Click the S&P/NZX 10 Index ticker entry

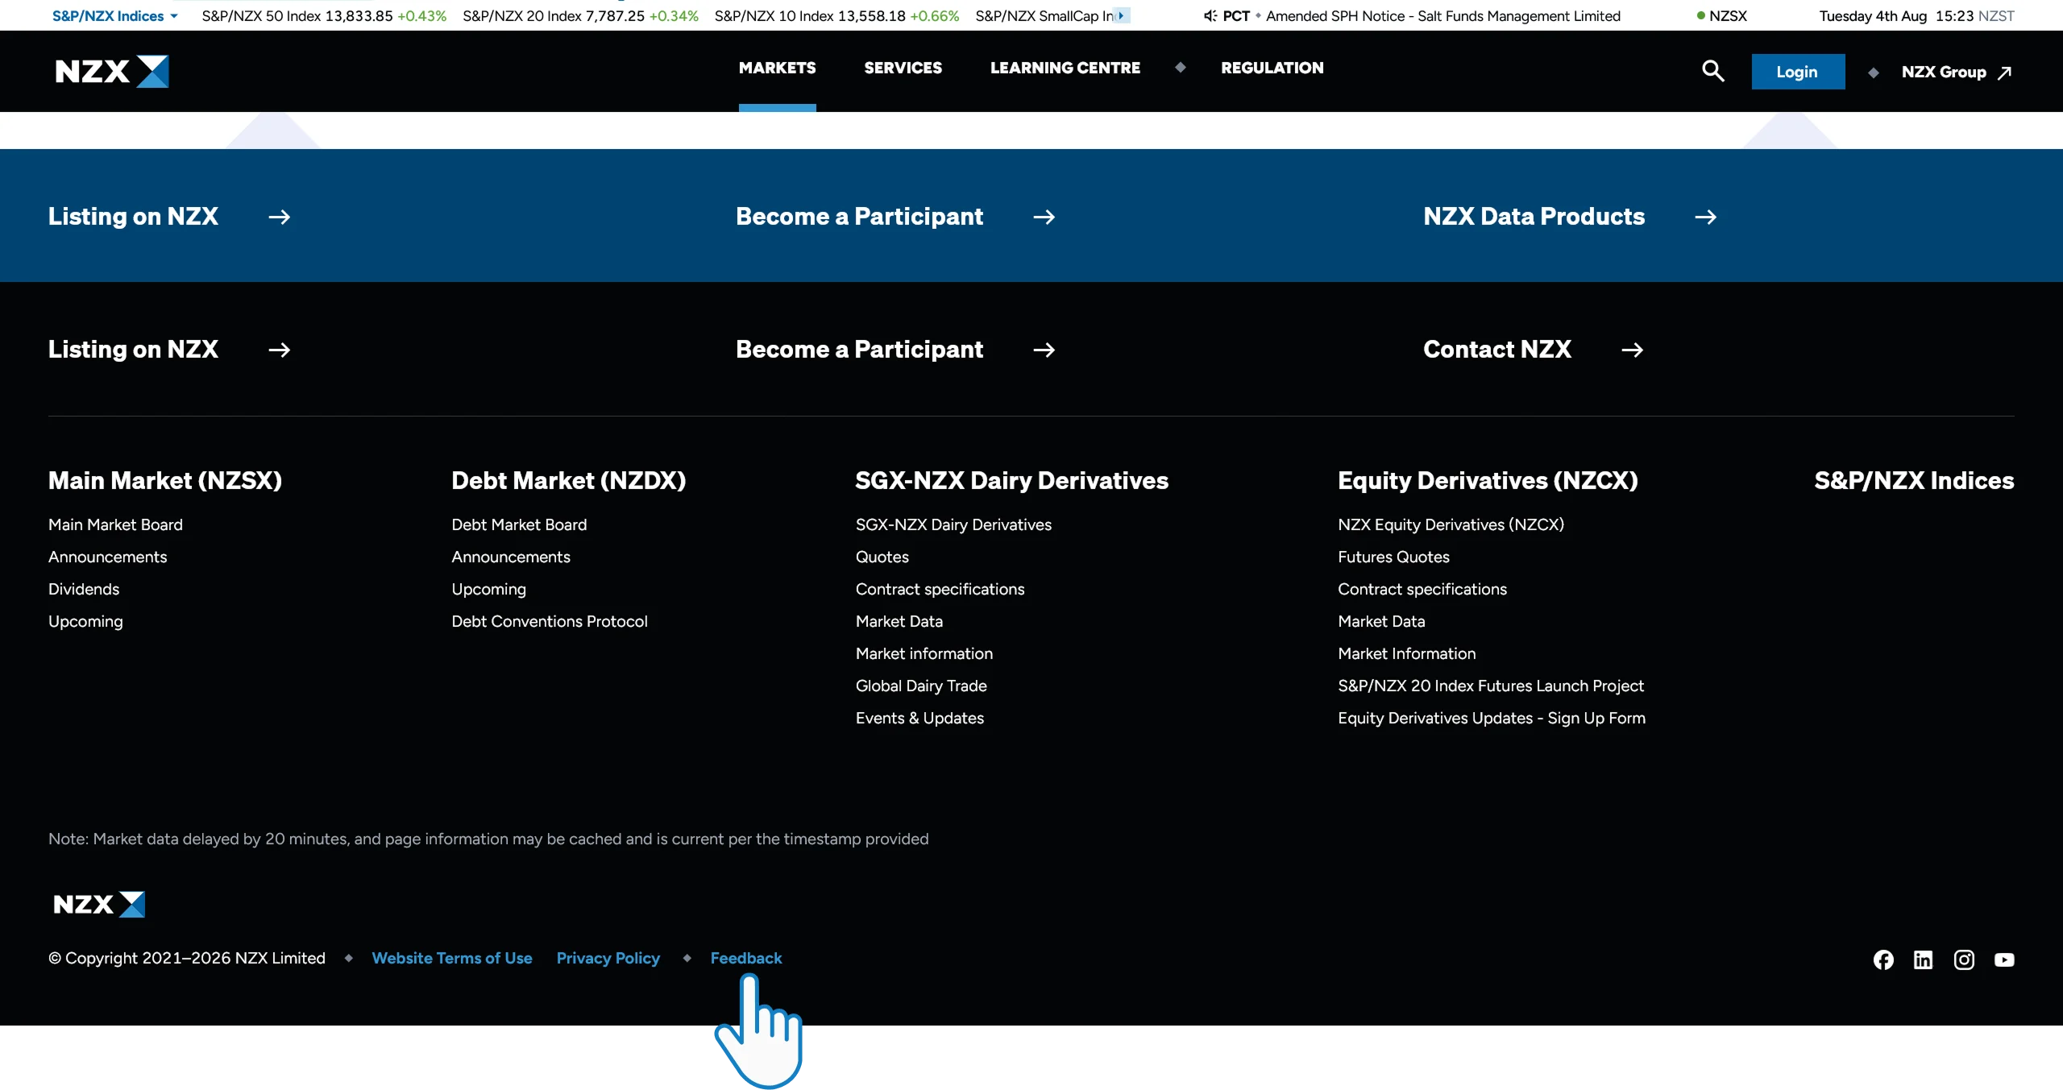point(836,16)
